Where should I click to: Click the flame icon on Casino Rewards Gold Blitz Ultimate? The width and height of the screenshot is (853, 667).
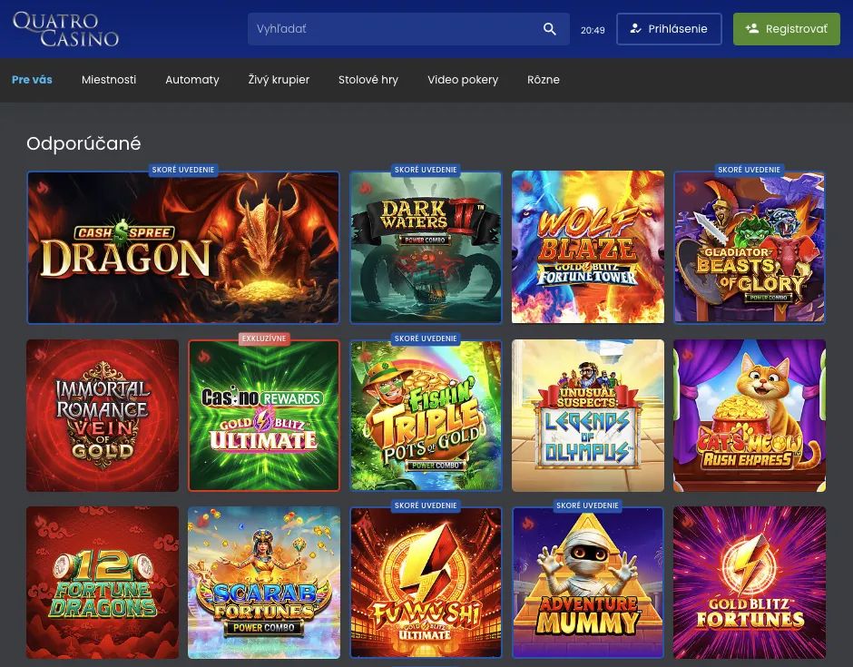203,357
